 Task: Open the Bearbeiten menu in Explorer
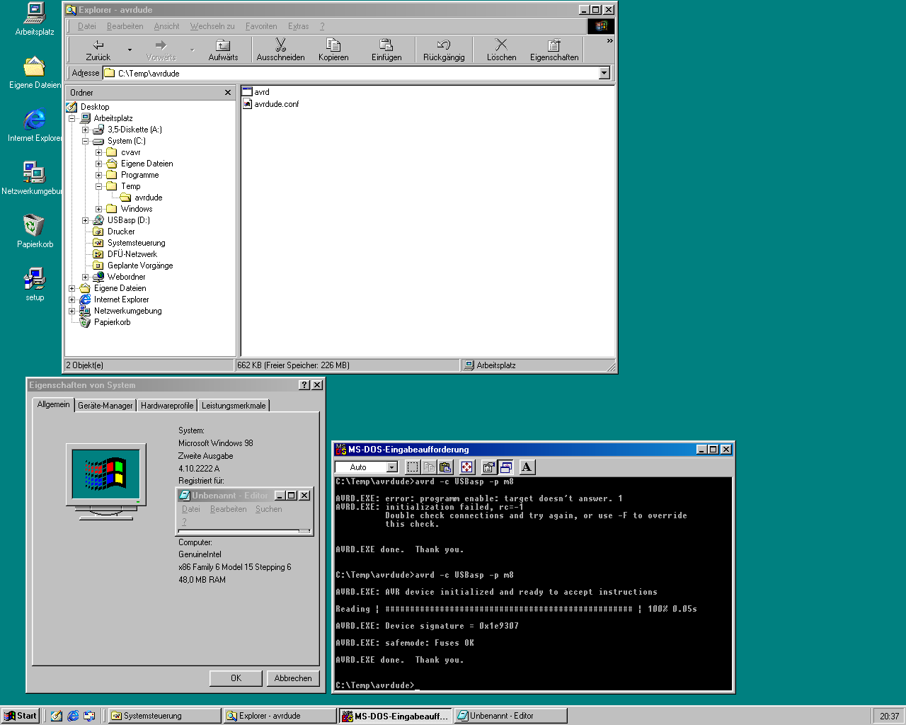point(125,26)
